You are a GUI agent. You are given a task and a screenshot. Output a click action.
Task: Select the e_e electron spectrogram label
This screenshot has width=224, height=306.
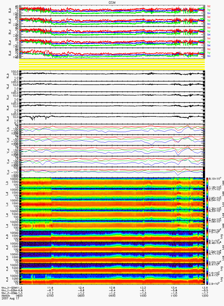point(7,269)
